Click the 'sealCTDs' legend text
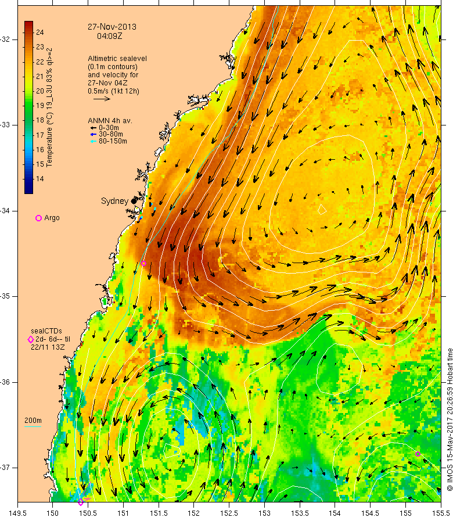Image resolution: width=453 pixels, height=517 pixels. [46, 331]
